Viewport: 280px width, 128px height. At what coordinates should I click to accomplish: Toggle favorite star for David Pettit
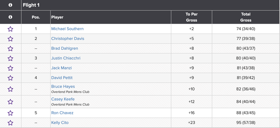click(x=10, y=78)
